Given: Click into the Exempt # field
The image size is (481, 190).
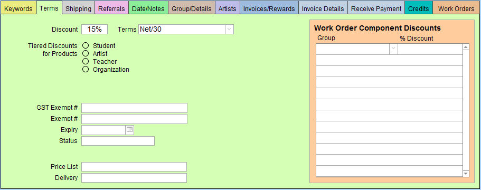Looking at the screenshot, I should [134, 119].
